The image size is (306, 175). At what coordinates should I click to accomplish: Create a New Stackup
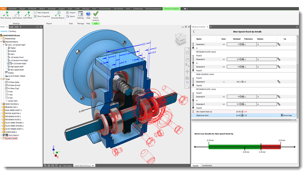point(6,15)
